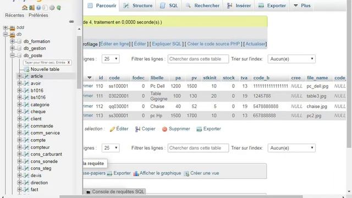Screen dimensions: 352x198
Task: Expand the db_gestion database
Action: coord(12,48)
